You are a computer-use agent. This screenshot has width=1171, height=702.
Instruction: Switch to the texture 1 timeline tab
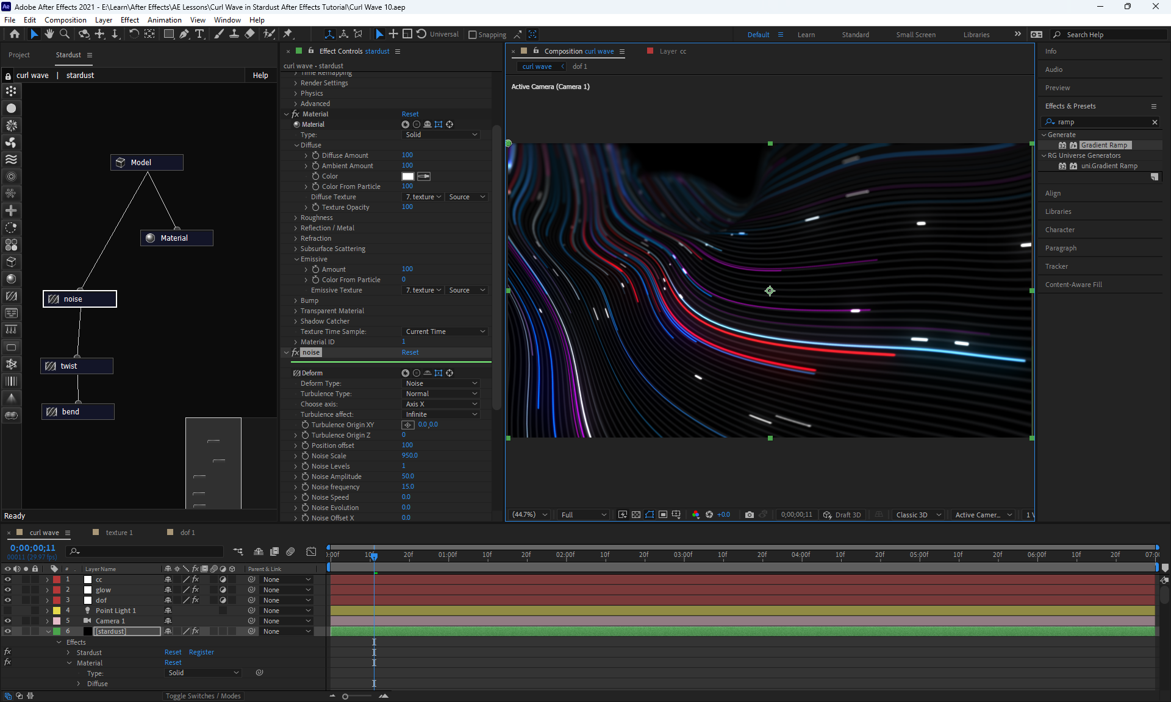click(118, 533)
